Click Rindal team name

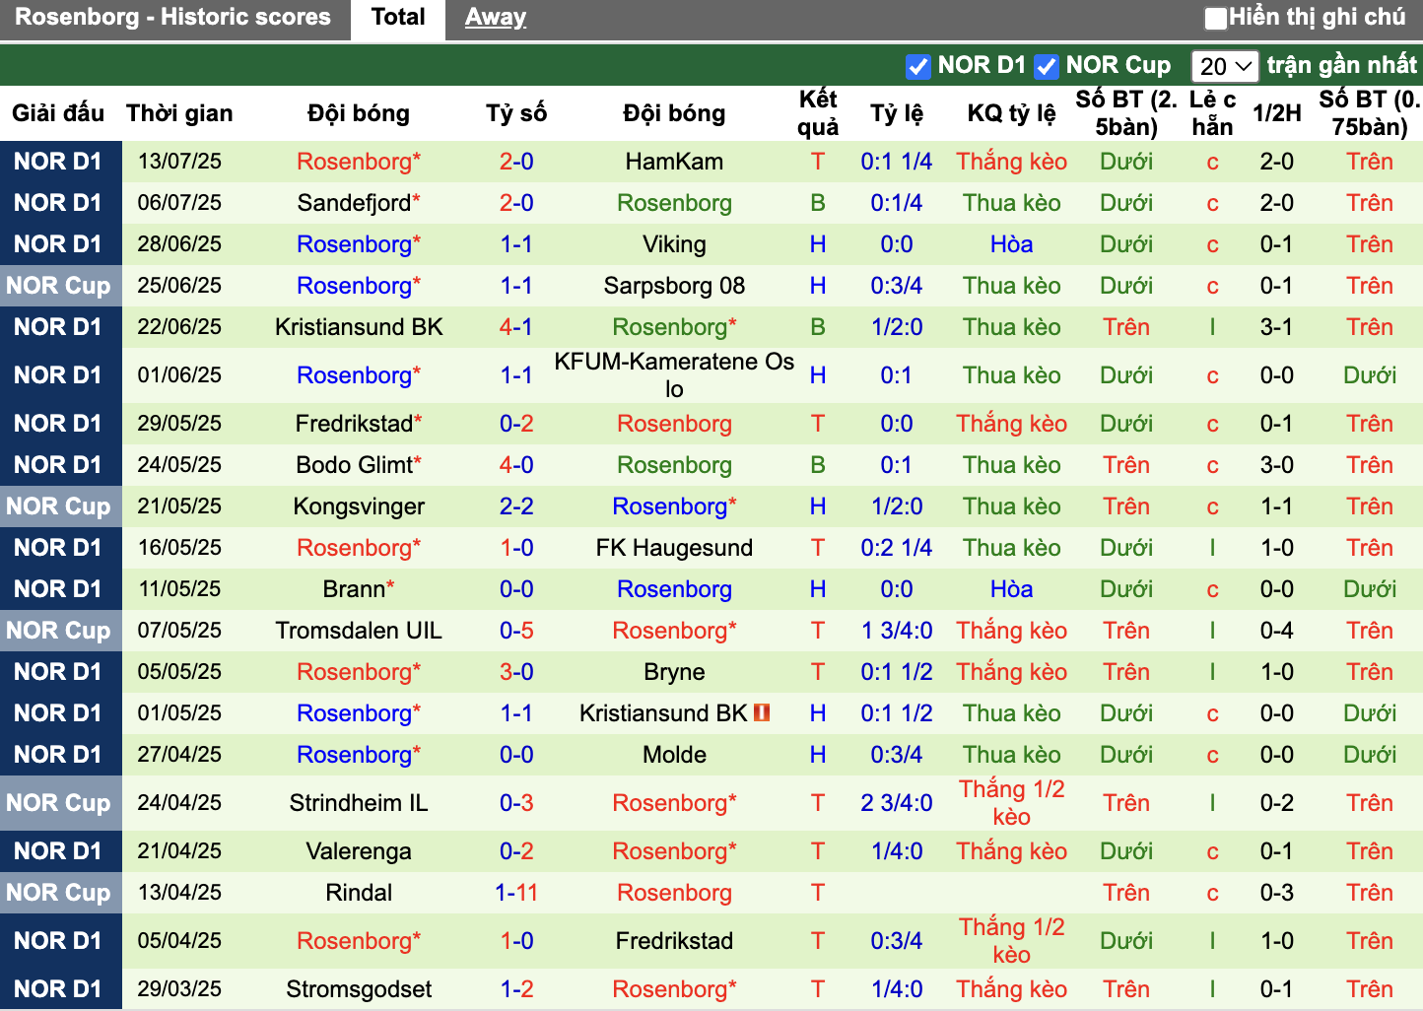coord(359,893)
